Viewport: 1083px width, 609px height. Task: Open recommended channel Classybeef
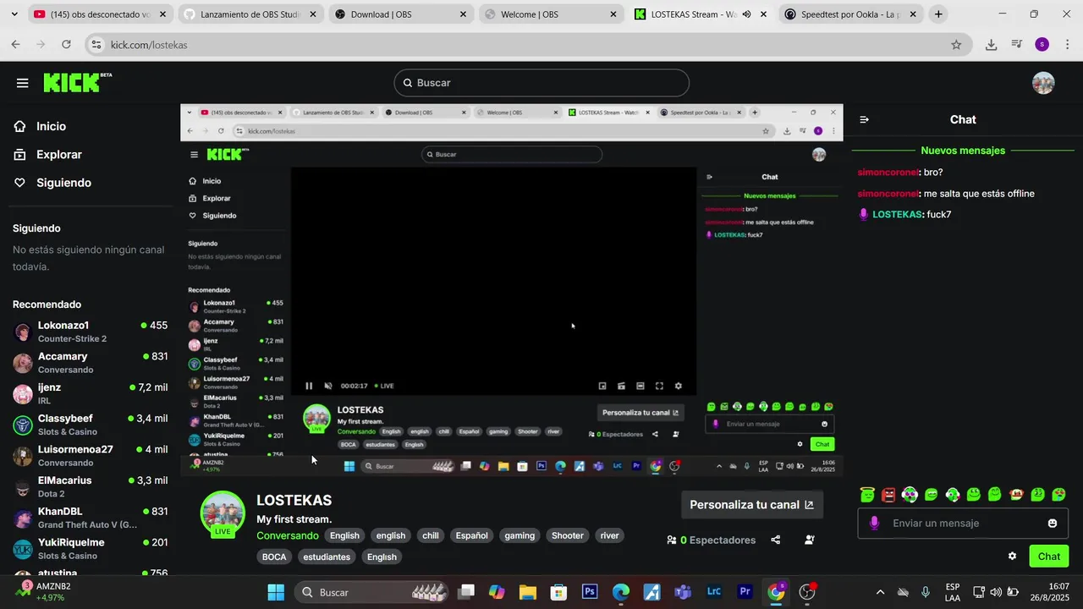point(90,425)
